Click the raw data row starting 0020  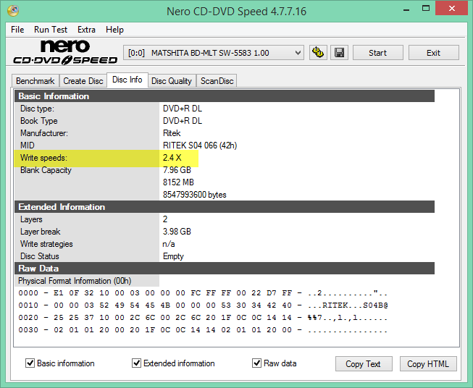coord(203,318)
